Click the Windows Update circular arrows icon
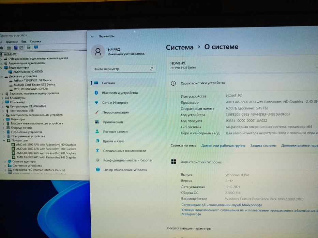 (98, 170)
